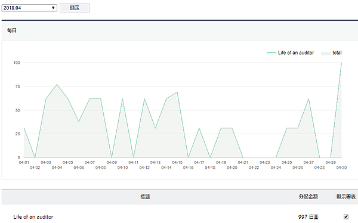Open the 2018.04 month dropdown
This screenshot has height=223, width=358.
[29, 8]
